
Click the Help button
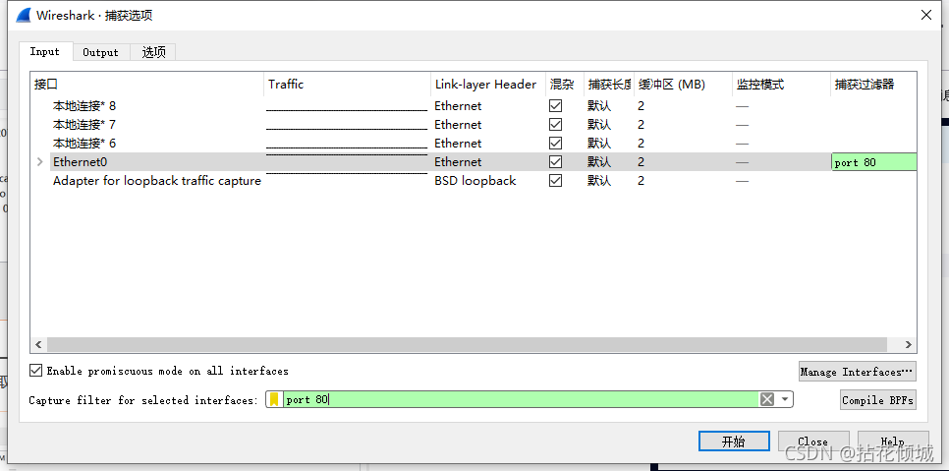(893, 442)
